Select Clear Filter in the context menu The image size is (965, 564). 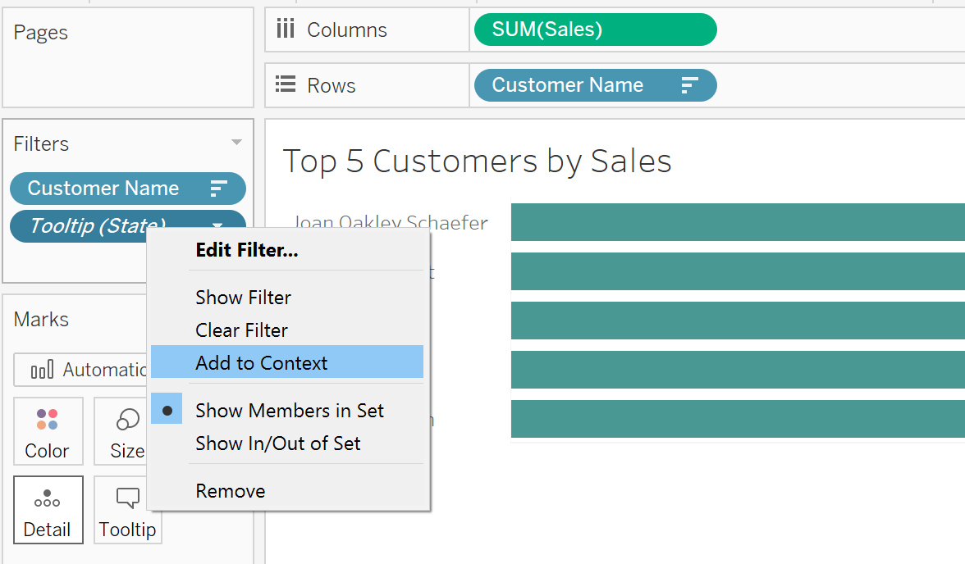[x=287, y=330]
